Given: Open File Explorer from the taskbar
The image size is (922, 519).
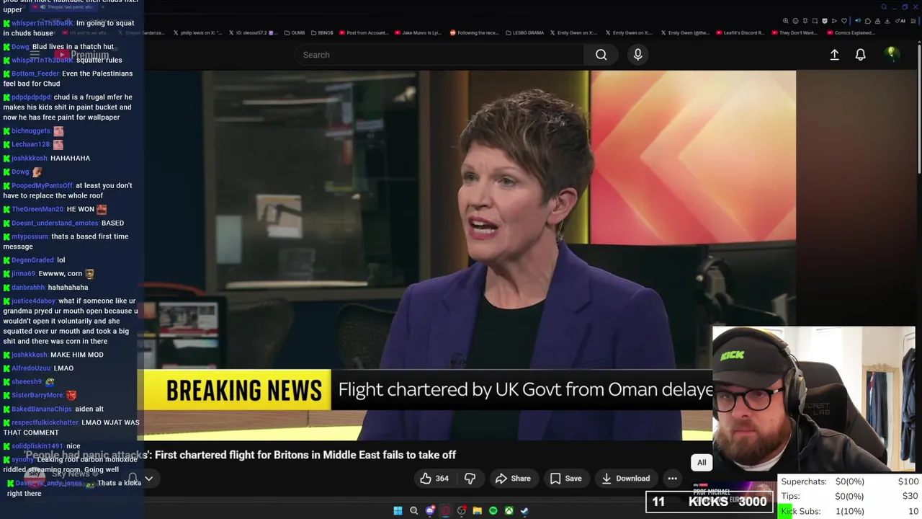Looking at the screenshot, I should [477, 511].
